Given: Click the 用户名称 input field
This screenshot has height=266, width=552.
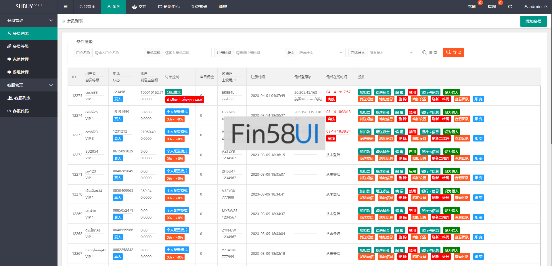Looking at the screenshot, I should click(x=116, y=53).
